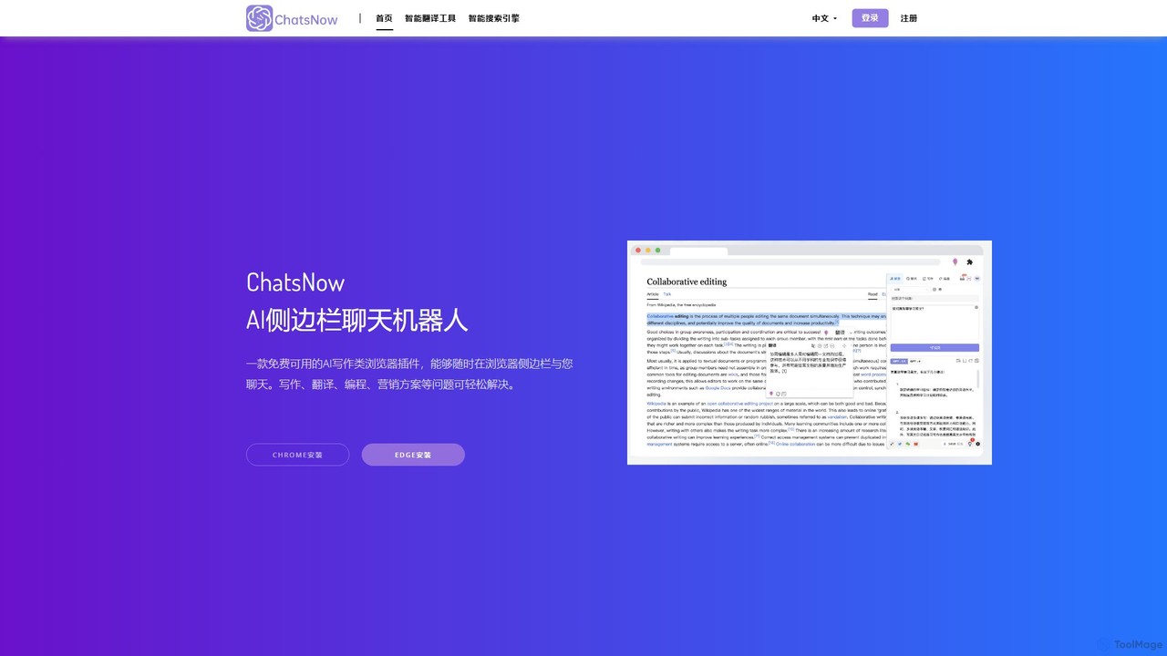Open 智能翻译工具 in the navigation
The width and height of the screenshot is (1167, 656).
coord(430,18)
